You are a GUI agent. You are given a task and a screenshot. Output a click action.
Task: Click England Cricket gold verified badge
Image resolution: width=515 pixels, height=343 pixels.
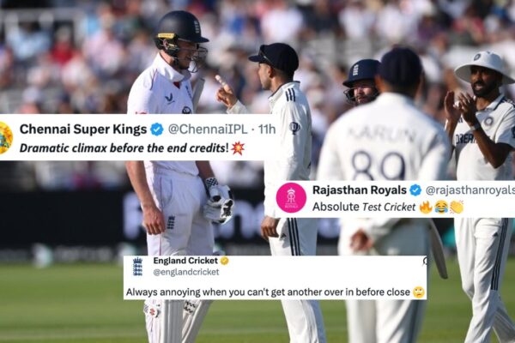coord(225,261)
